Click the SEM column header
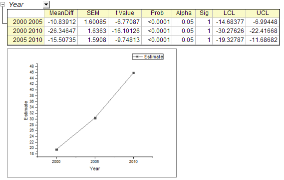This screenshot has height=180, width=284. 93,13
